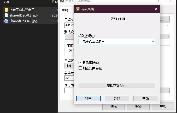Click 确定 in the password dialog
The width and height of the screenshot is (177, 113).
click(88, 99)
